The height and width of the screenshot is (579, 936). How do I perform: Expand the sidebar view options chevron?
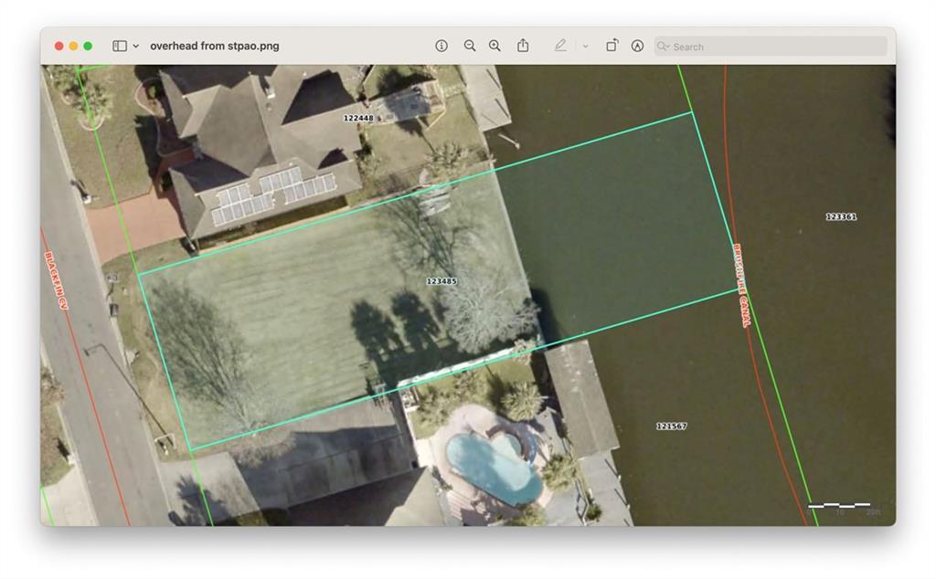pyautogui.click(x=136, y=46)
